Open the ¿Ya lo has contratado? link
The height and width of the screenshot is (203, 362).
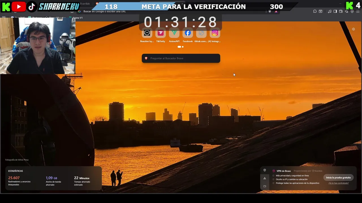[338, 183]
